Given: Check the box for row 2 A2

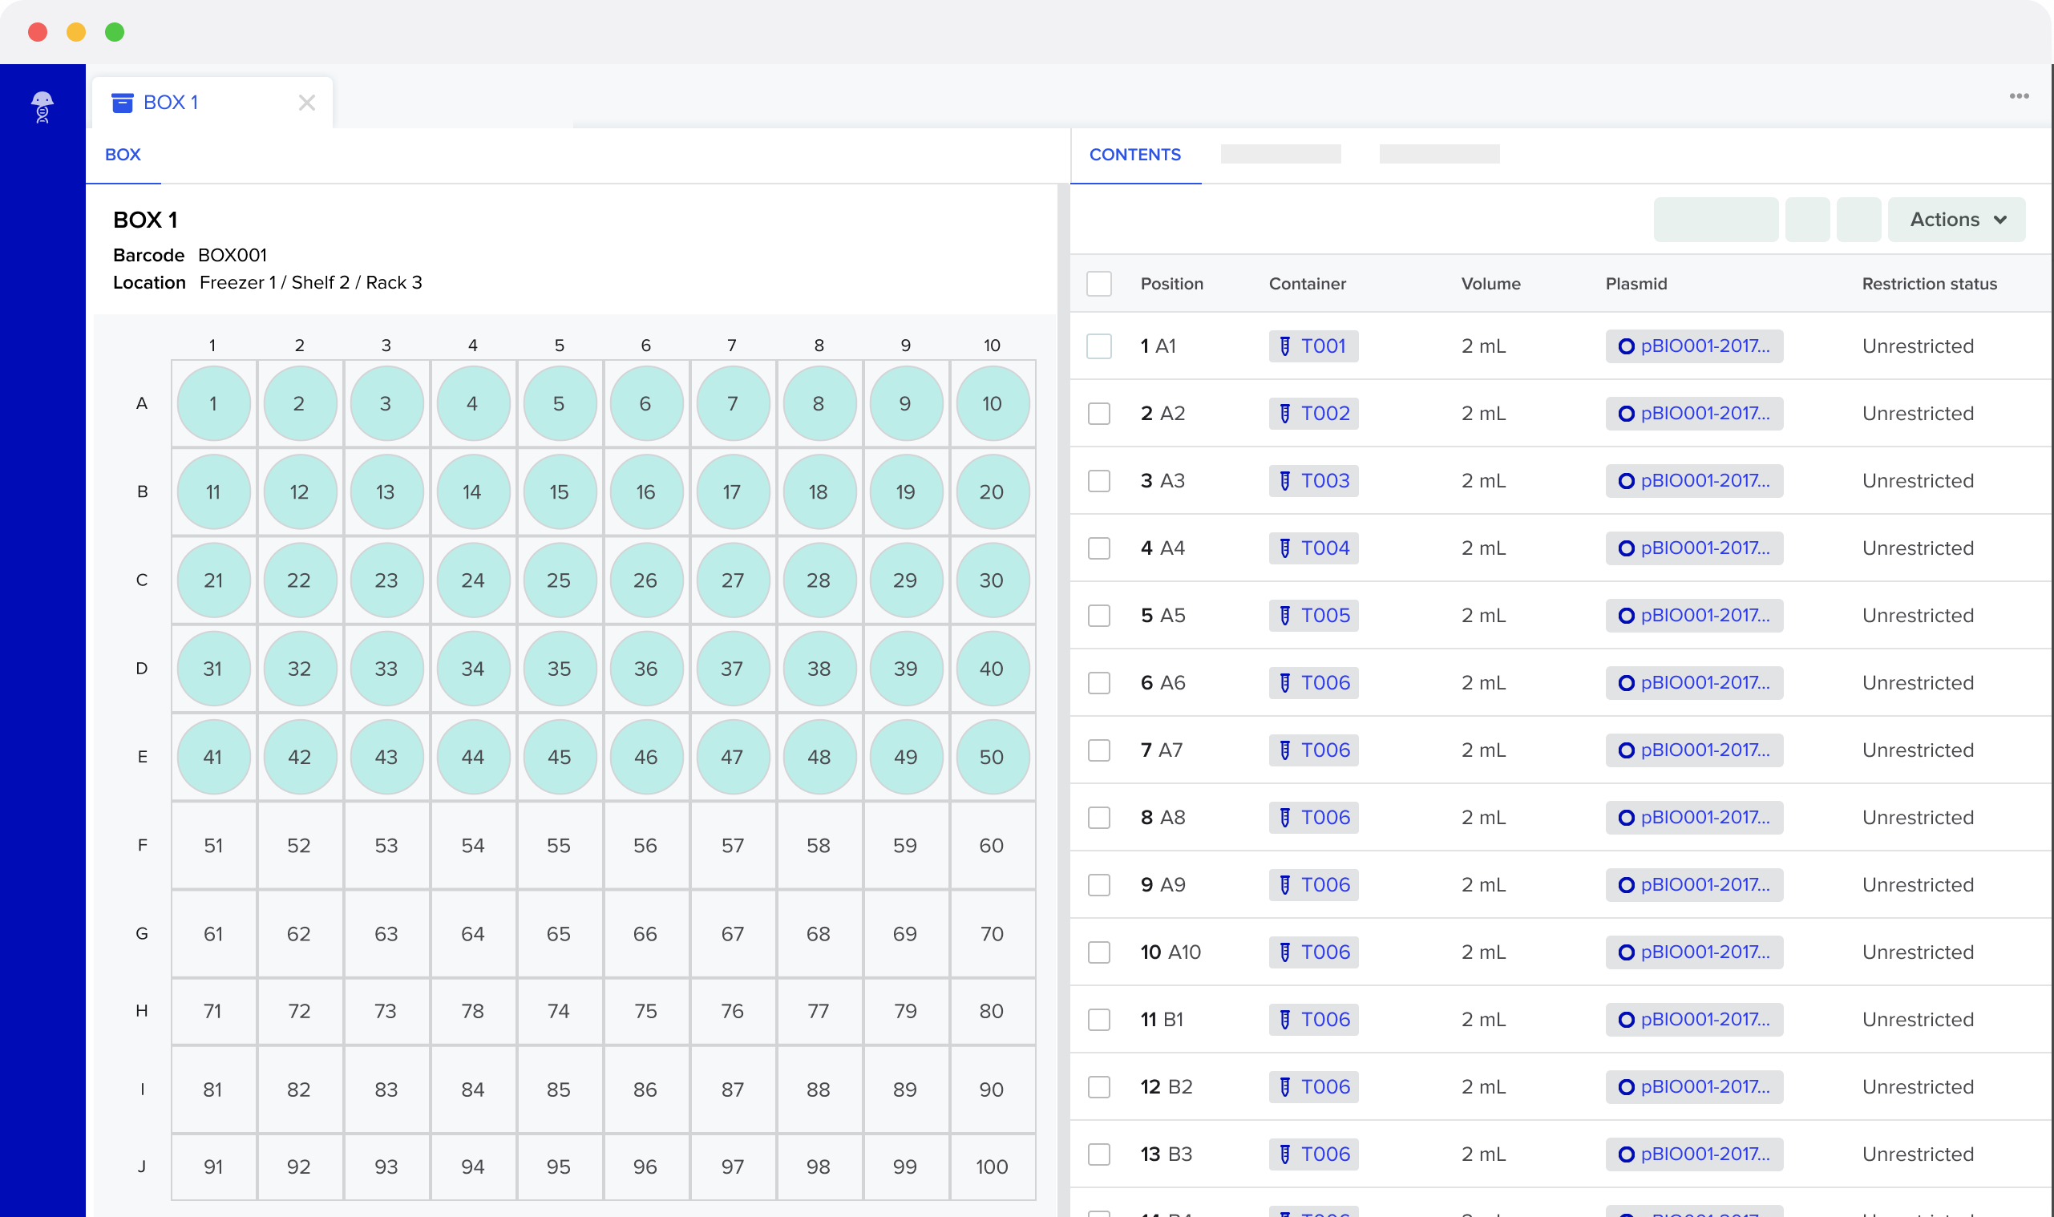Looking at the screenshot, I should tap(1098, 414).
